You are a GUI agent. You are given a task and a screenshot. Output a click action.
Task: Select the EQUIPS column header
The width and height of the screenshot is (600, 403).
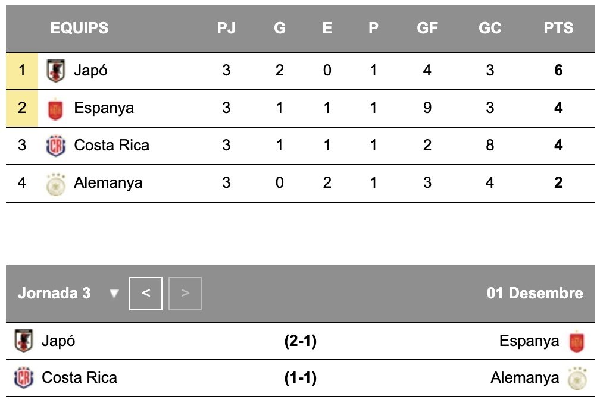pyautogui.click(x=79, y=28)
